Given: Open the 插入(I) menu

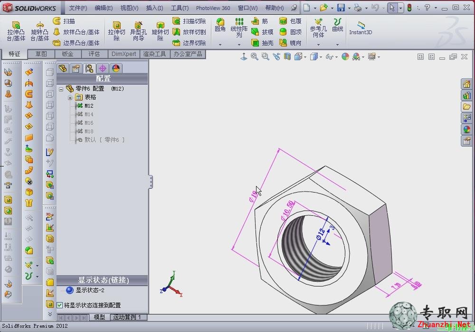Looking at the screenshot, I should click(x=154, y=8).
